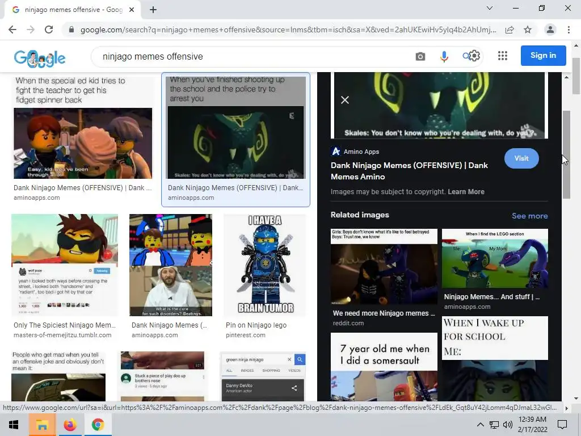Click the Only The Spiciest Ninjago Mem... caption
Screen dimensions: 581x436
pos(65,325)
